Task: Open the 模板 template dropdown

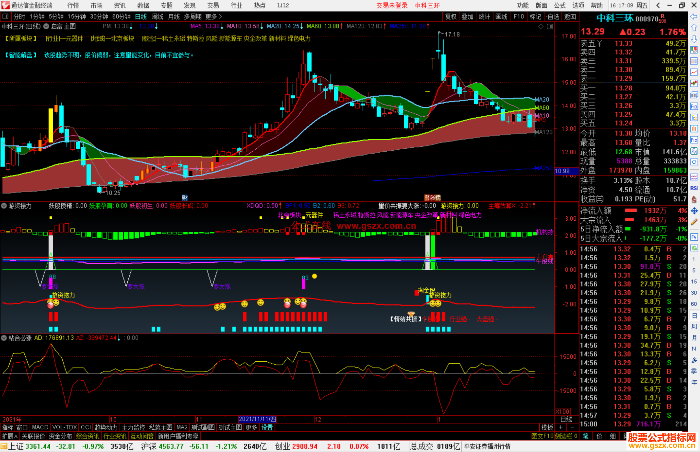Action: (547, 427)
